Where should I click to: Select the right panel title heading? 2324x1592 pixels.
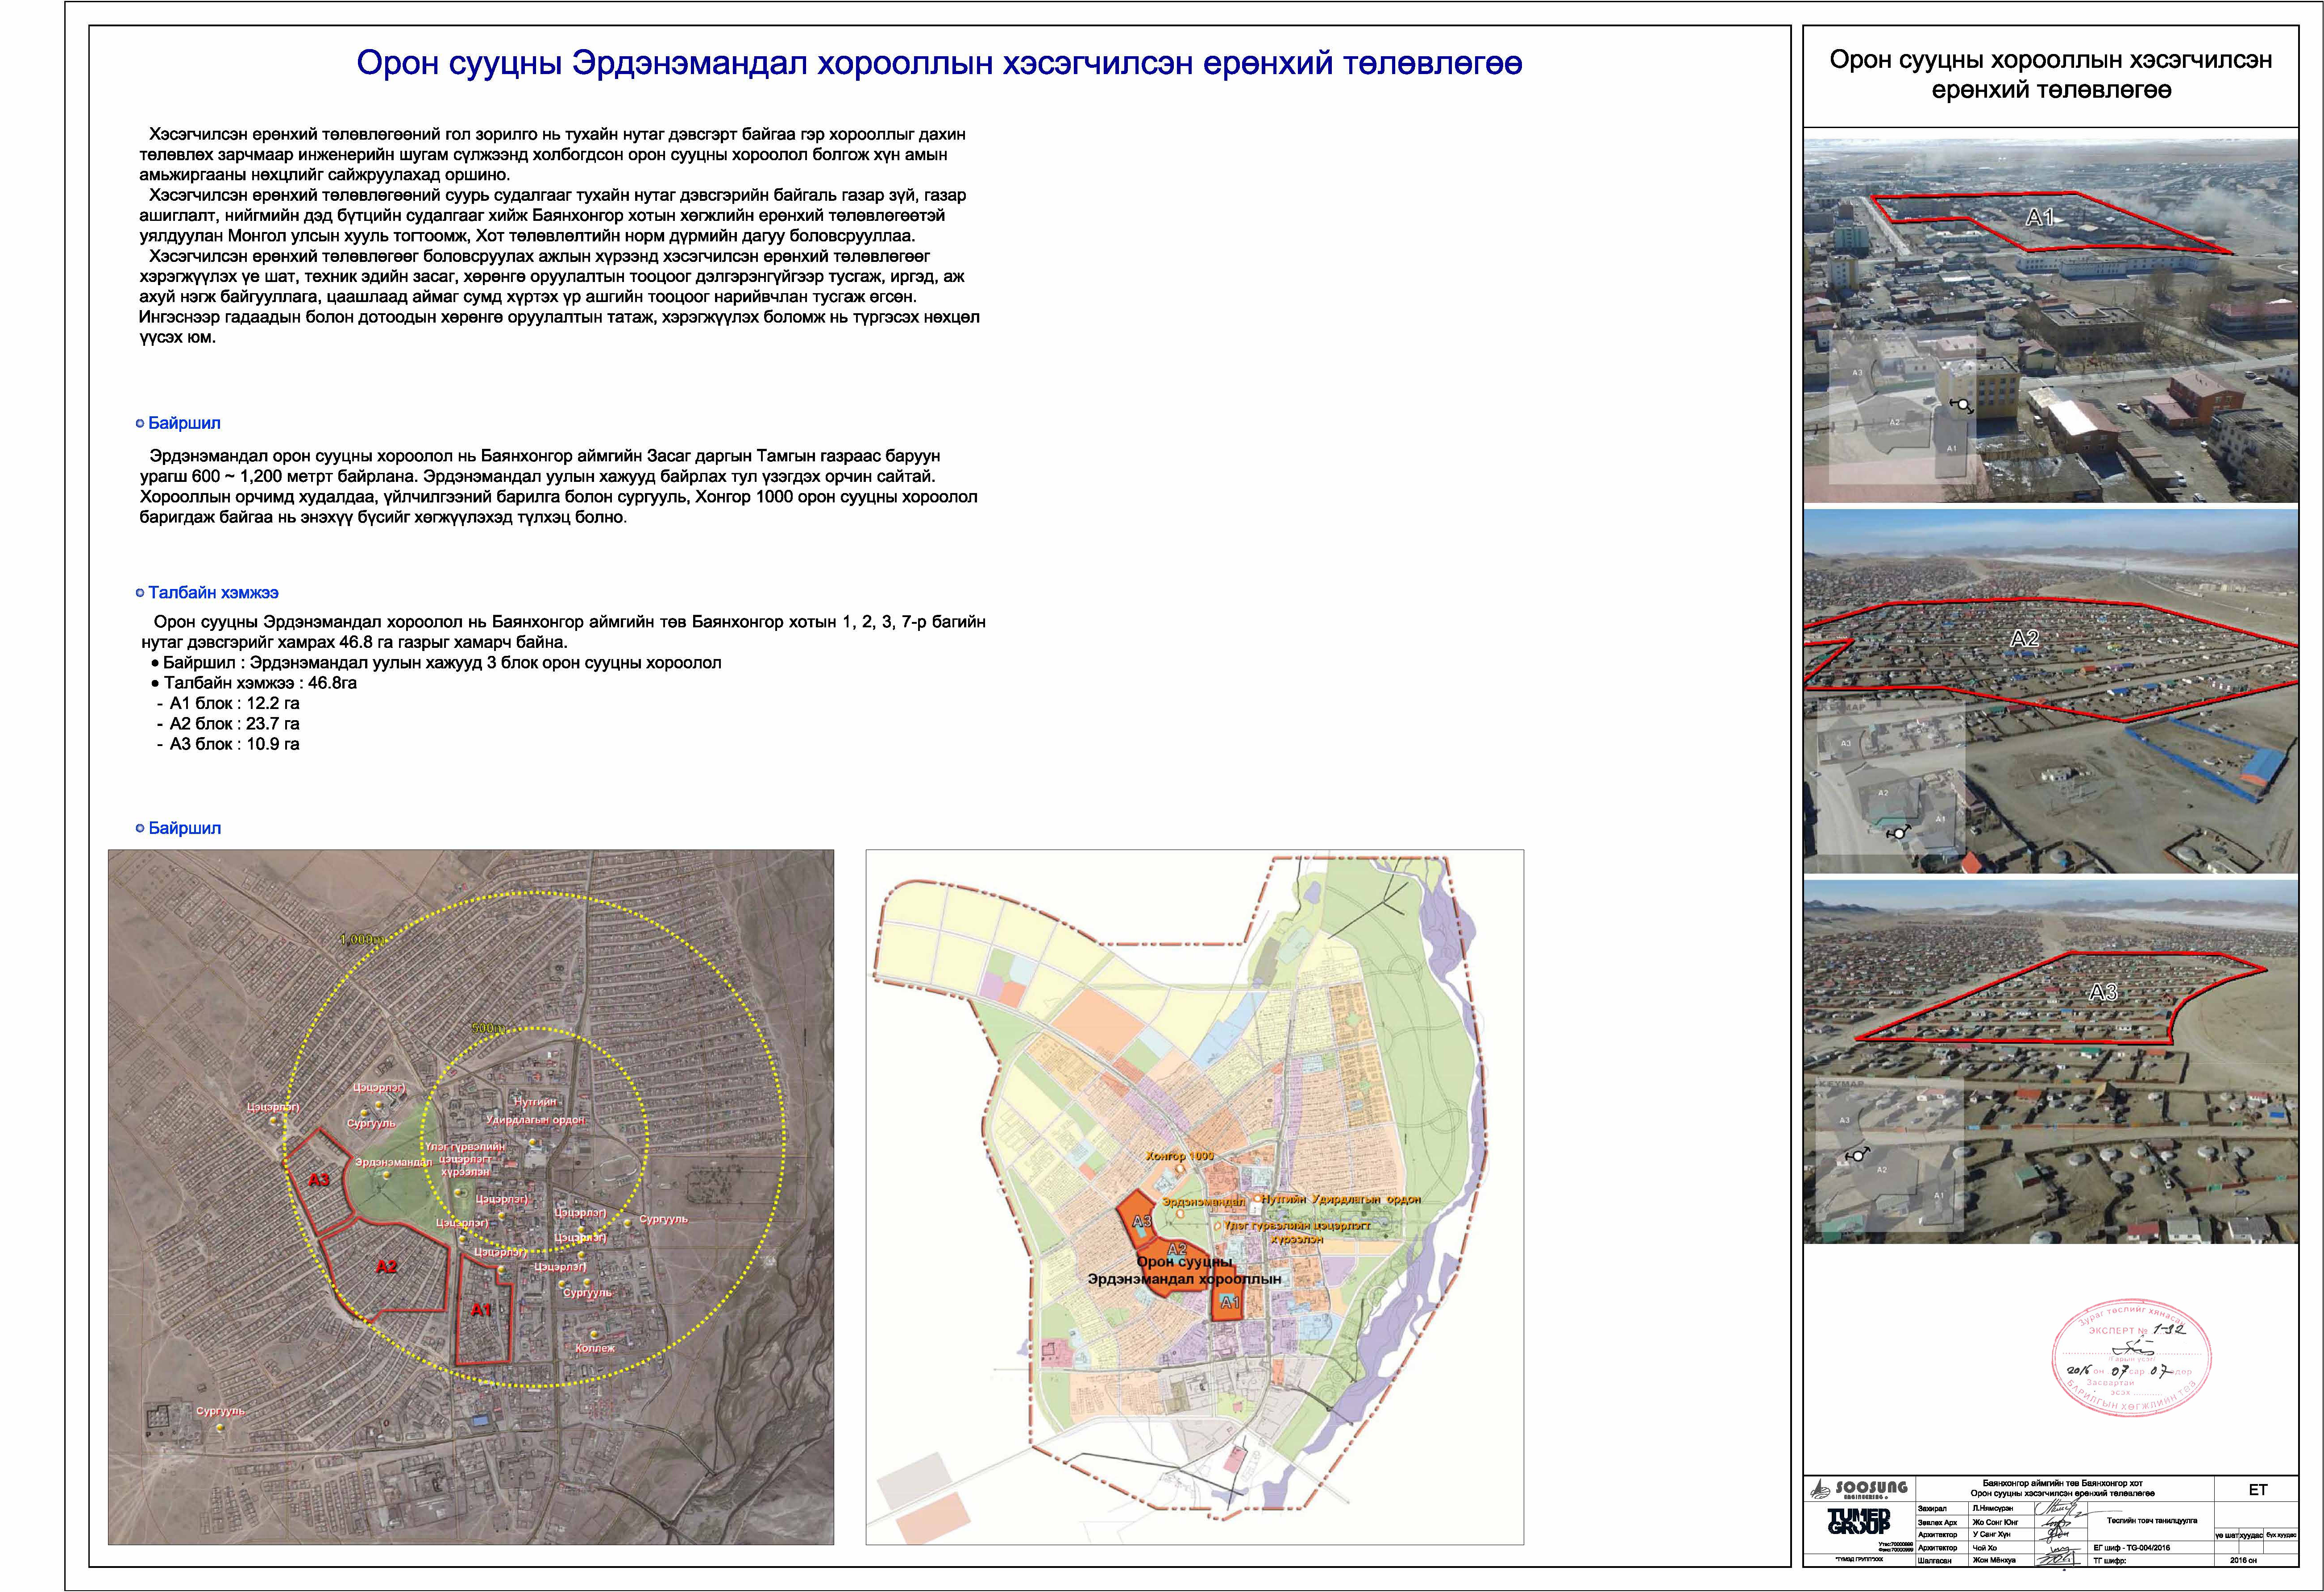coord(2050,75)
